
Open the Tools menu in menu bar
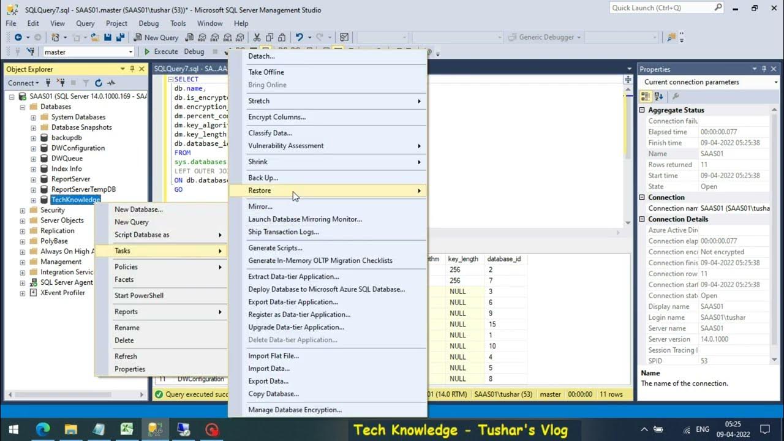coord(178,23)
